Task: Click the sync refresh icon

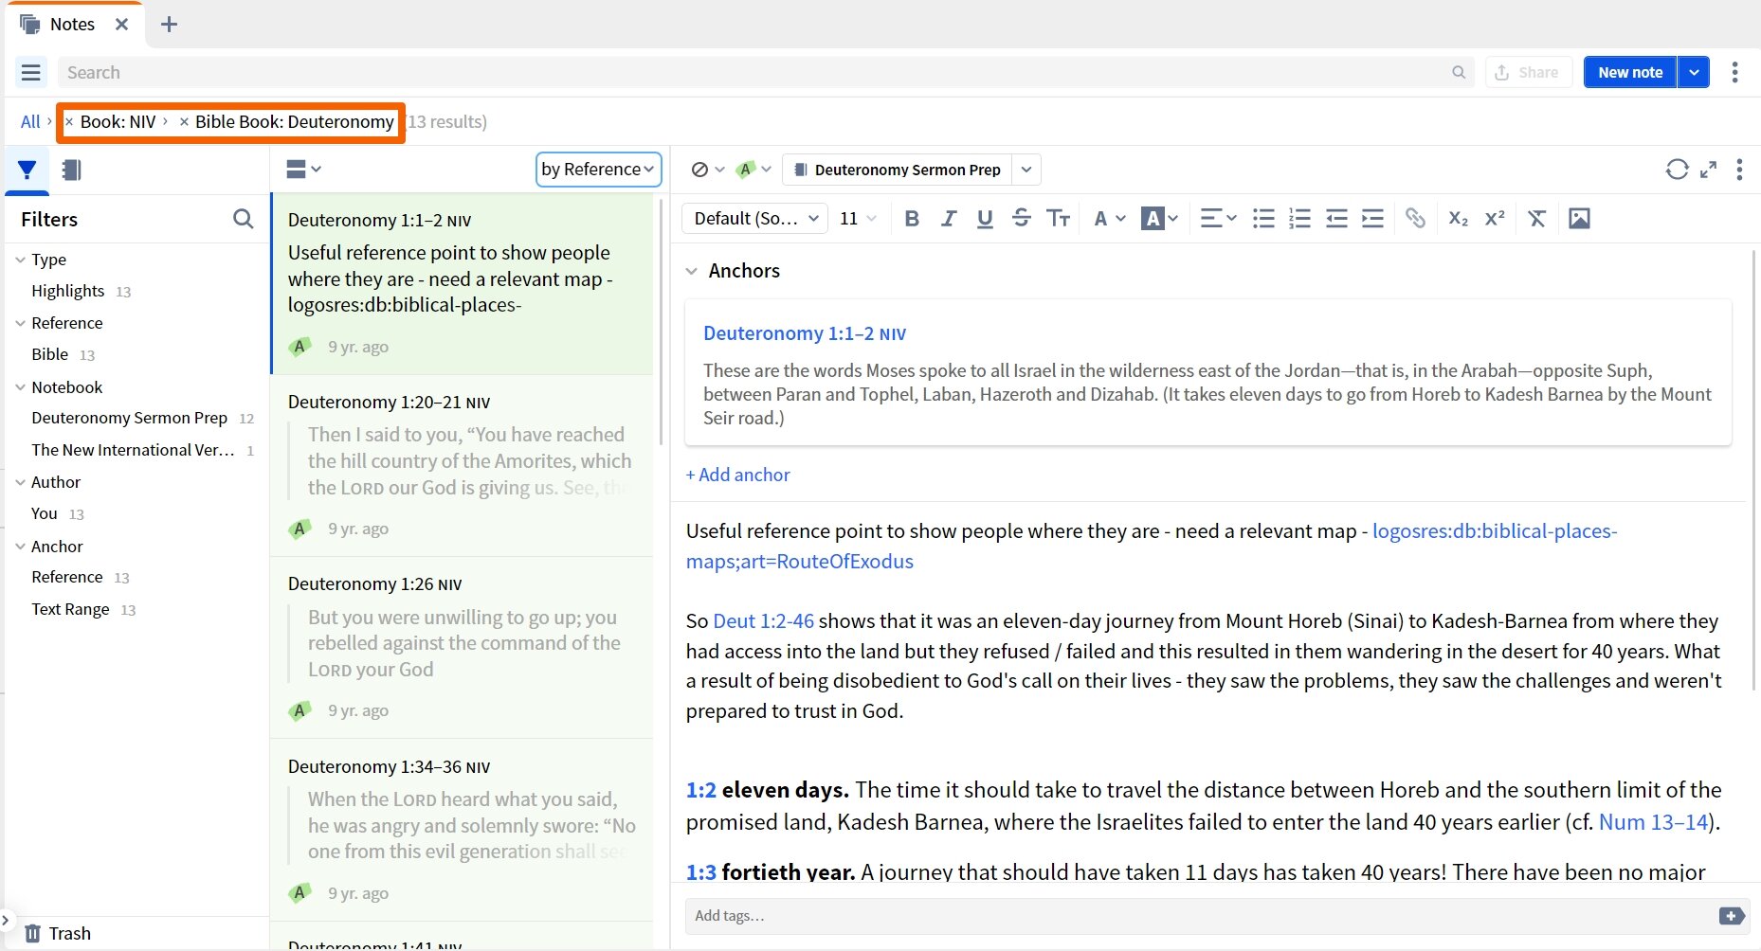Action: (1677, 170)
